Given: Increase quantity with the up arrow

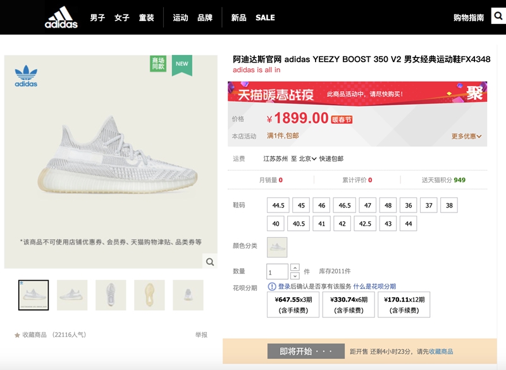Looking at the screenshot, I should click(x=295, y=268).
